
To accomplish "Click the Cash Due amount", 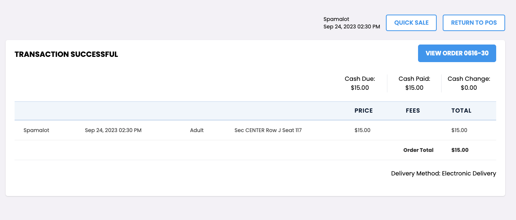I will [360, 88].
